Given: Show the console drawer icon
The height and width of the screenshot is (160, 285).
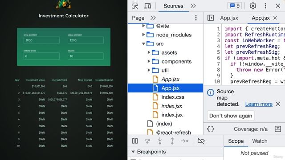Looking at the screenshot, I should click(278, 129).
